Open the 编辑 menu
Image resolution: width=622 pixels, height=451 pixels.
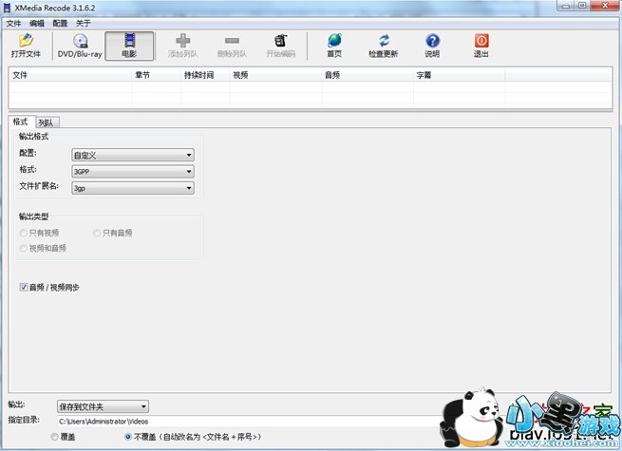point(37,24)
